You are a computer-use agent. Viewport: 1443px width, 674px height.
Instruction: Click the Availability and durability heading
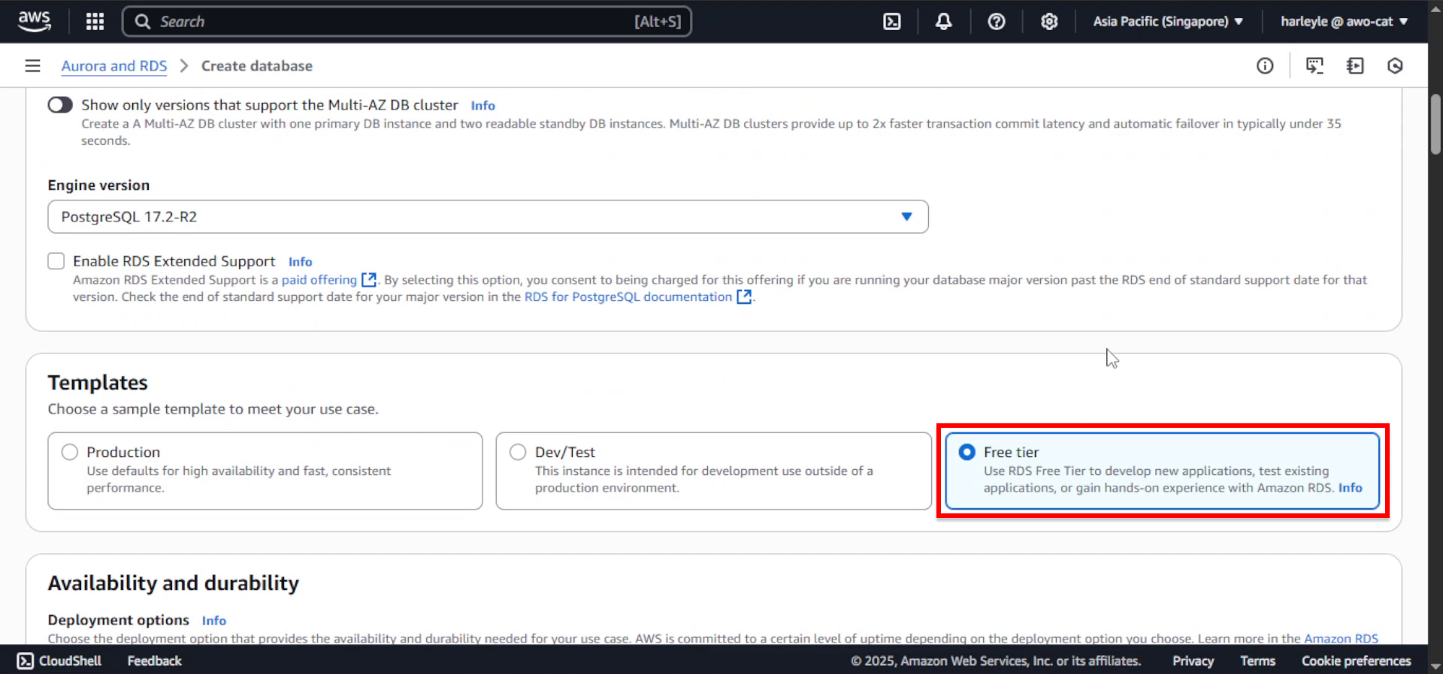point(173,583)
